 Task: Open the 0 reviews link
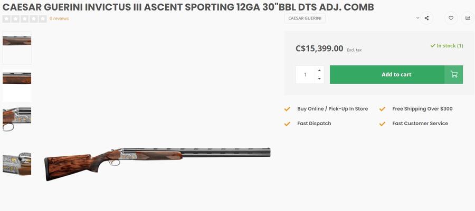pos(59,18)
